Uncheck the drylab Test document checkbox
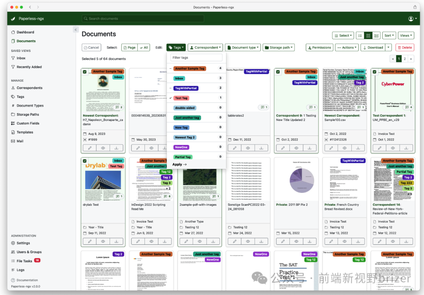424x295 pixels. point(85,161)
